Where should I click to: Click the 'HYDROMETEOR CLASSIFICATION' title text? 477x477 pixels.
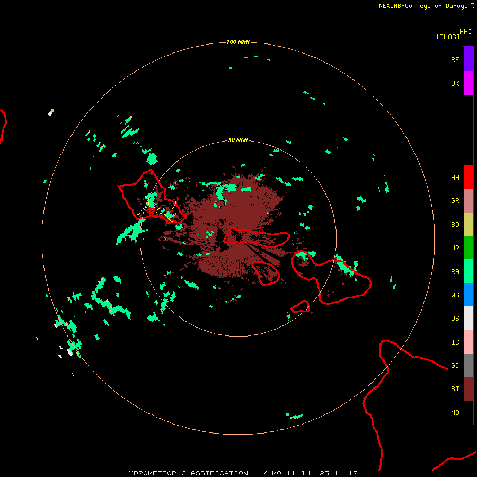pyautogui.click(x=186, y=473)
